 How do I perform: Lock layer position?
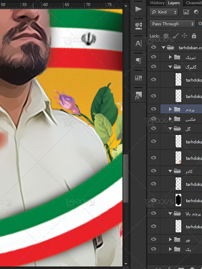click(184, 36)
